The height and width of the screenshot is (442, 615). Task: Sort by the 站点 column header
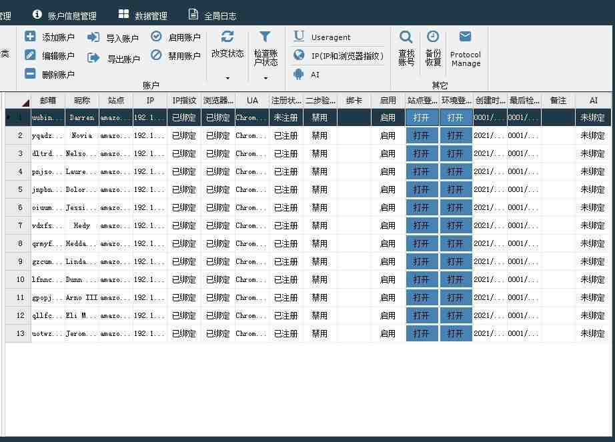(116, 101)
